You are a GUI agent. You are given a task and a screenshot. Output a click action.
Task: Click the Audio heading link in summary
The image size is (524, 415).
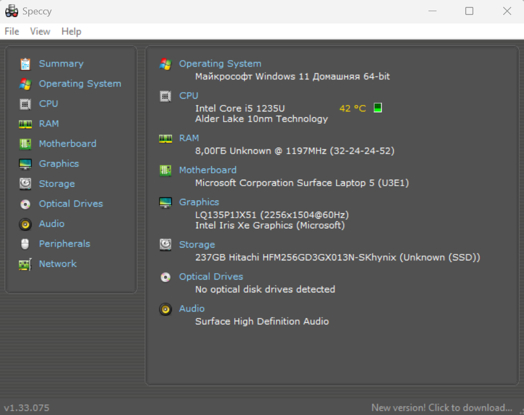tap(192, 308)
